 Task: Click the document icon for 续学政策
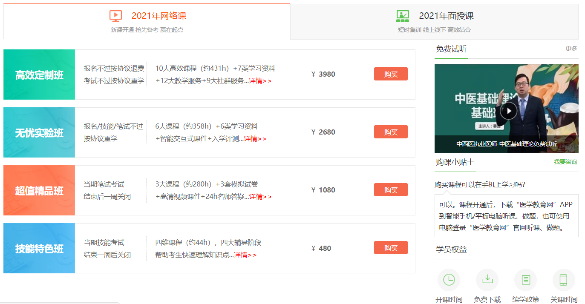point(525,280)
